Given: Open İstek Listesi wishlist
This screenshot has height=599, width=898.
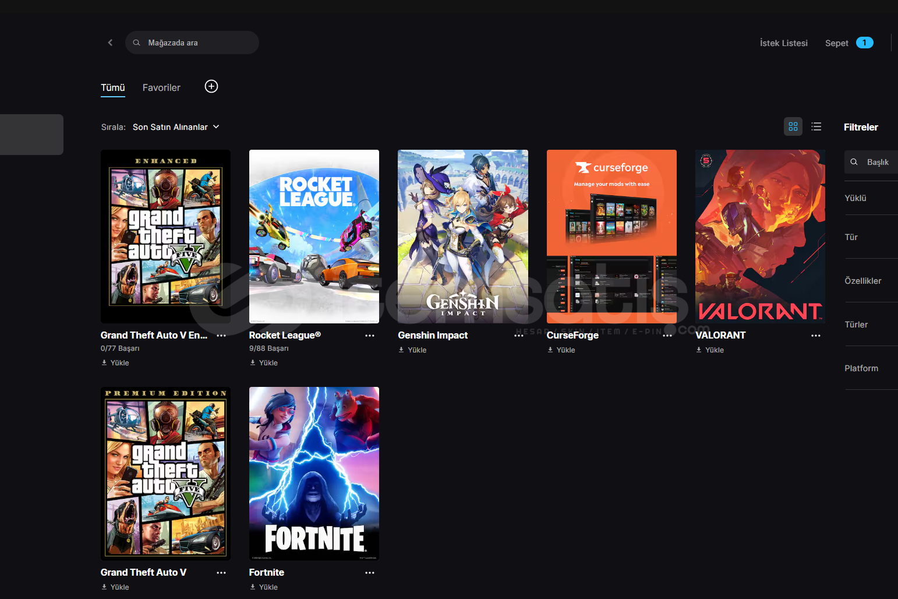Looking at the screenshot, I should (x=784, y=43).
